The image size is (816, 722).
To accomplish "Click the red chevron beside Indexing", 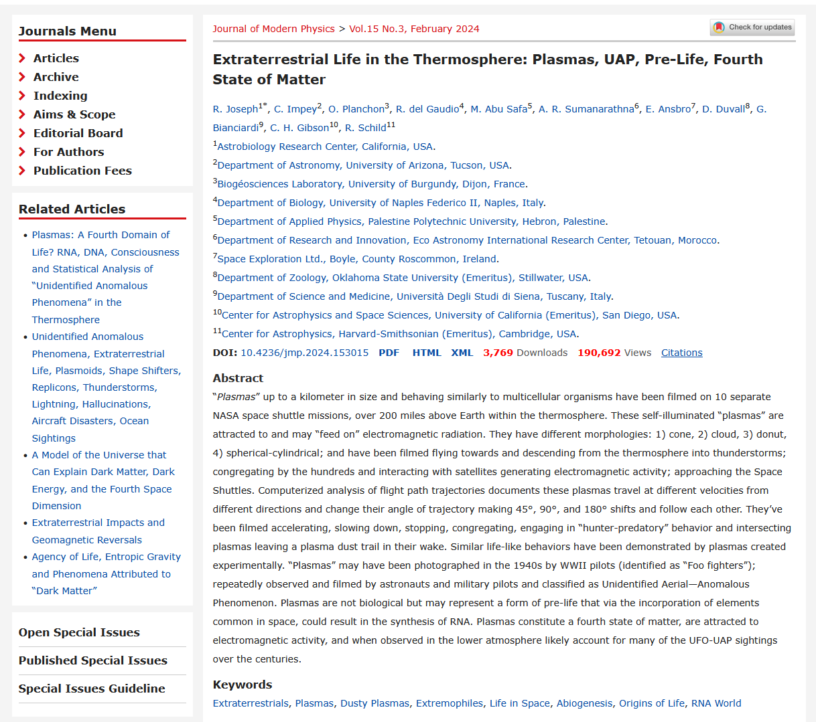I will coord(22,96).
